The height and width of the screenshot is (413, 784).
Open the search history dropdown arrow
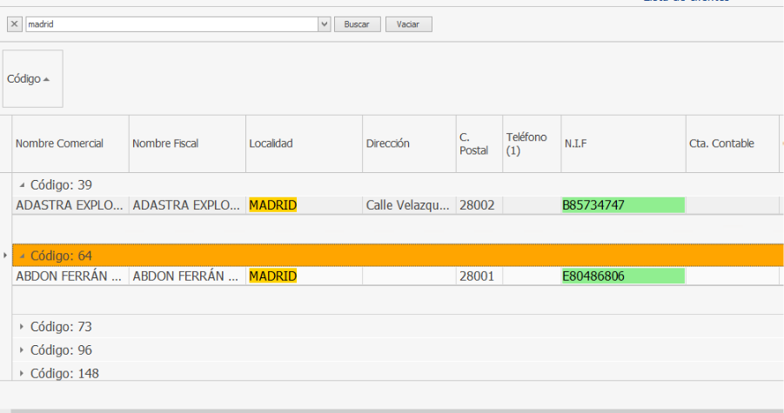(325, 24)
